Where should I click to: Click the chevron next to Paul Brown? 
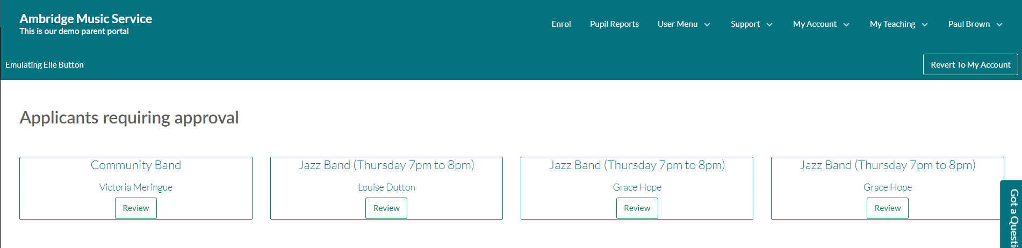point(999,25)
